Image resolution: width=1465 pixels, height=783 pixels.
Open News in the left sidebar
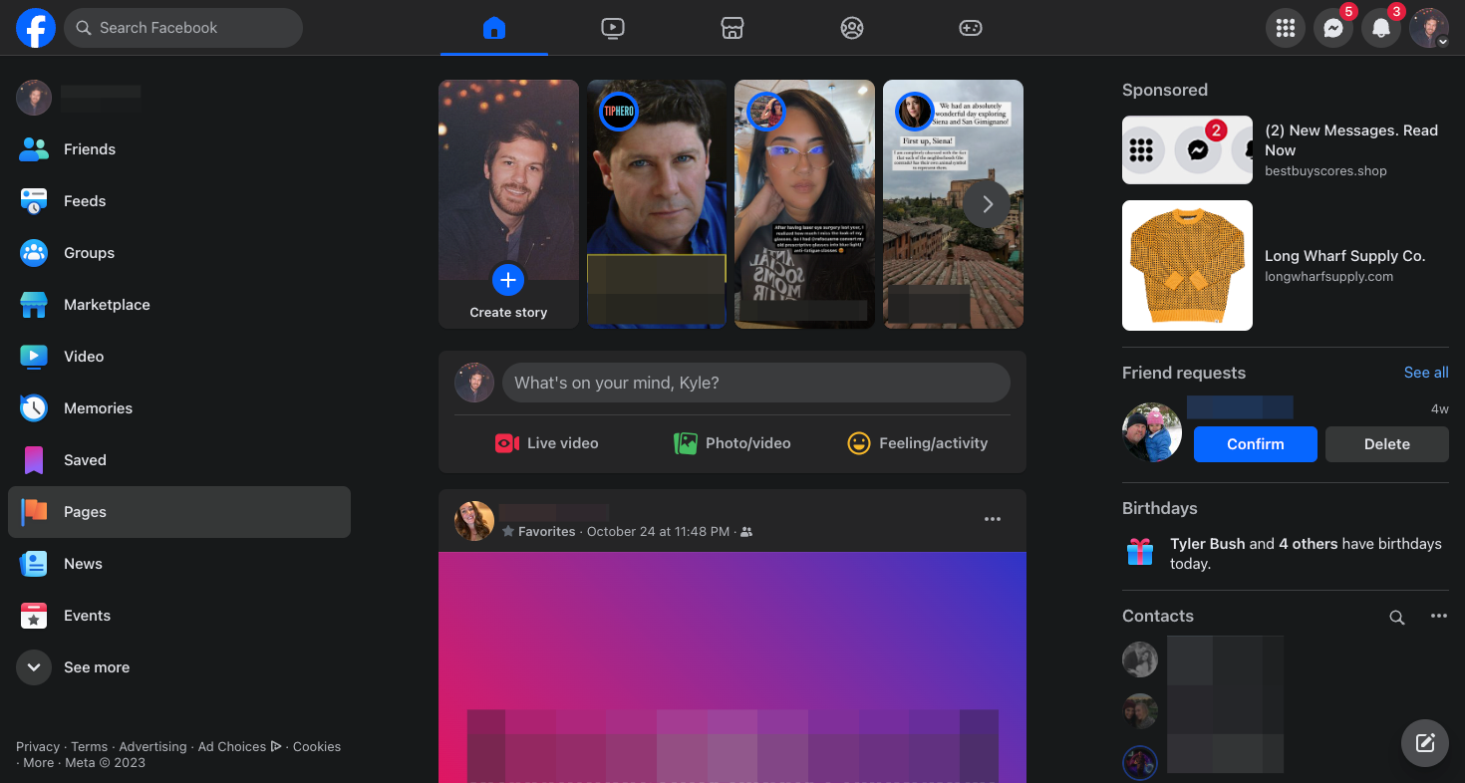click(x=179, y=564)
